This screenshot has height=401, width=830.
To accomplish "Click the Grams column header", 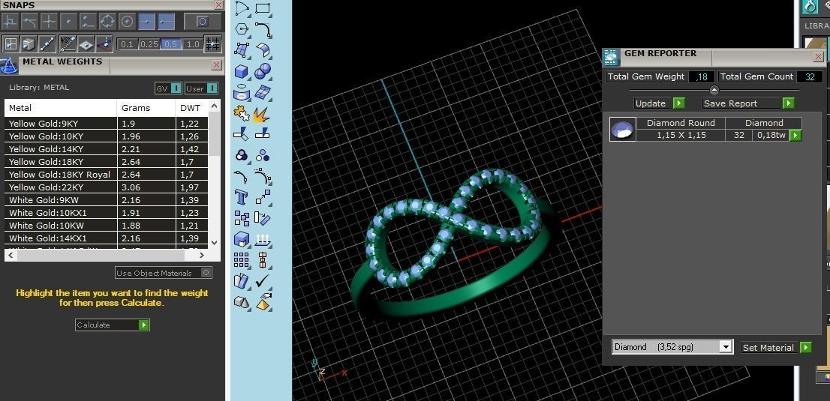I will pyautogui.click(x=146, y=108).
